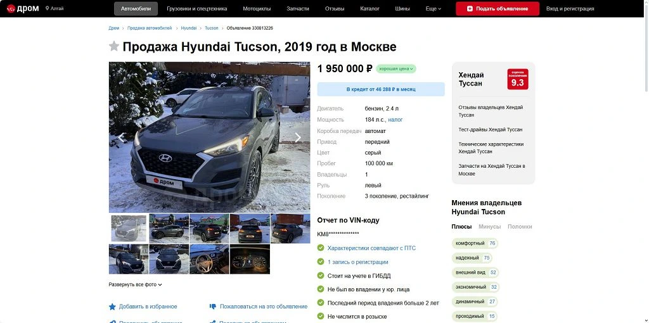Image resolution: width=649 pixels, height=323 pixels.
Task: Open the instrument cluster dashboard thumbnail
Action: pos(250,259)
